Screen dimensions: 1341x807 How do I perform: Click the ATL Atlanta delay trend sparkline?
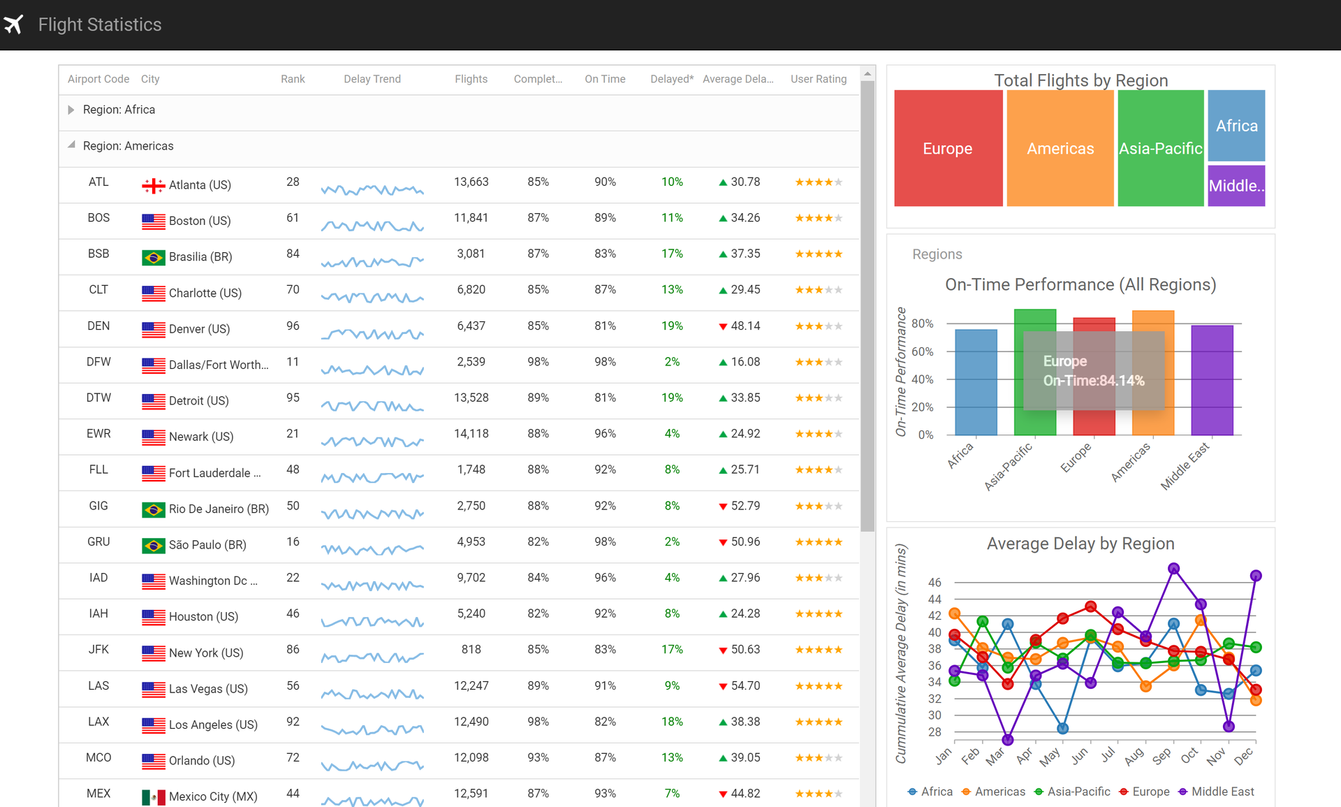pyautogui.click(x=374, y=187)
